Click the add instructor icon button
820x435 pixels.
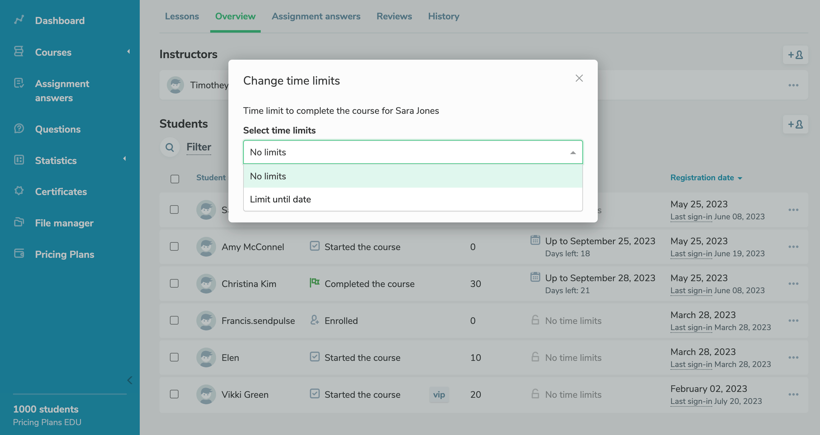pos(795,55)
